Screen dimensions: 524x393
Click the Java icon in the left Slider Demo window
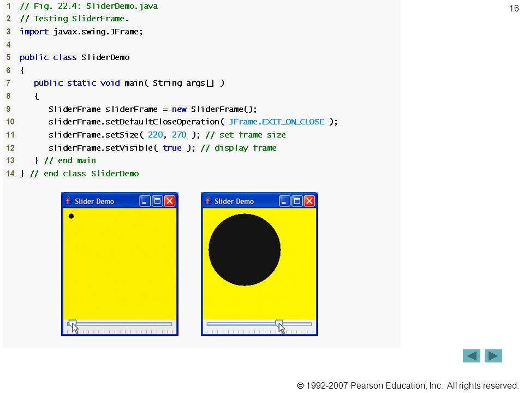(69, 201)
